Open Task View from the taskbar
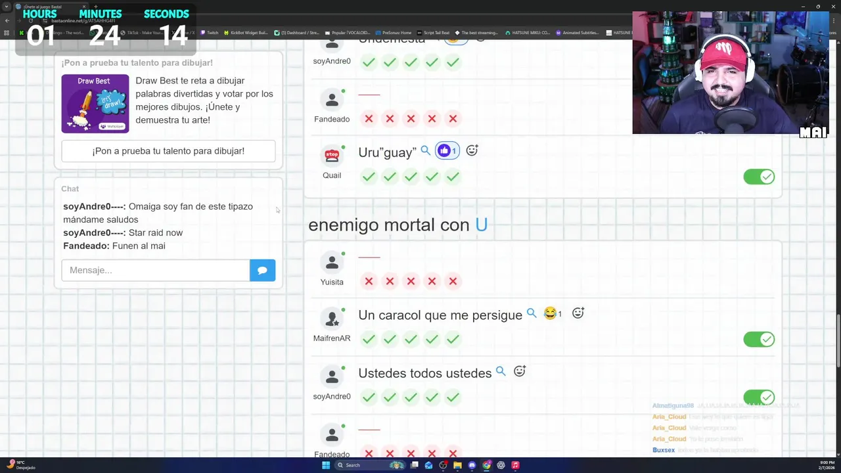 pyautogui.click(x=414, y=465)
